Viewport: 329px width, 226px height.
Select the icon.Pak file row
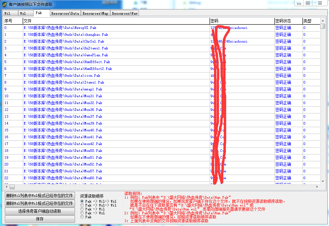(x=161, y=75)
